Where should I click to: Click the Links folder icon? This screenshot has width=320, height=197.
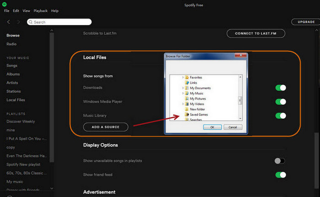(187, 83)
